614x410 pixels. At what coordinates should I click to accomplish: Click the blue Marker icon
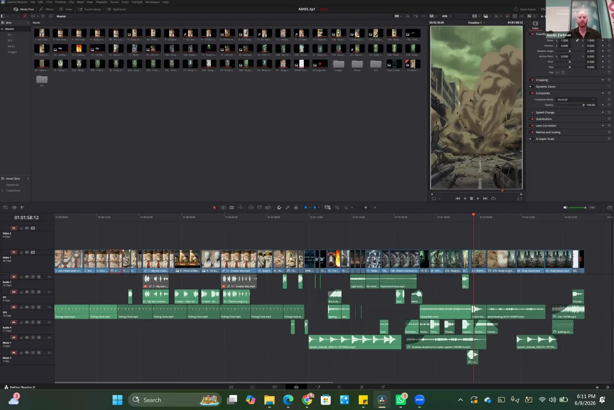(x=315, y=207)
